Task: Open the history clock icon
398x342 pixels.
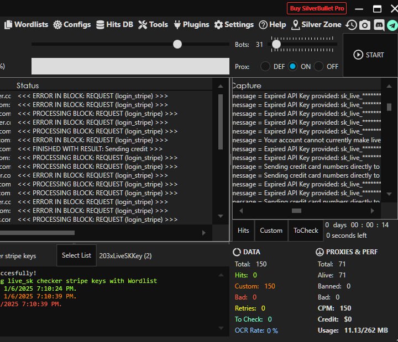Action: [x=351, y=25]
